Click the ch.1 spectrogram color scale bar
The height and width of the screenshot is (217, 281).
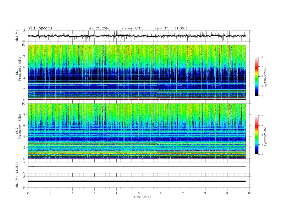[x=257, y=76]
